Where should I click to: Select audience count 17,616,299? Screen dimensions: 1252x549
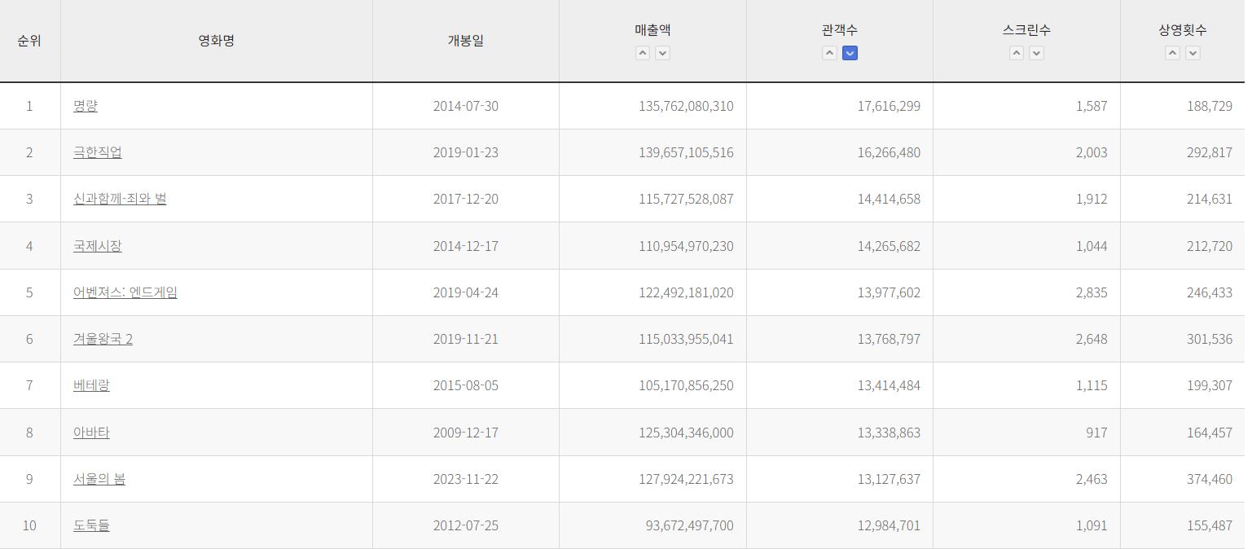click(889, 106)
